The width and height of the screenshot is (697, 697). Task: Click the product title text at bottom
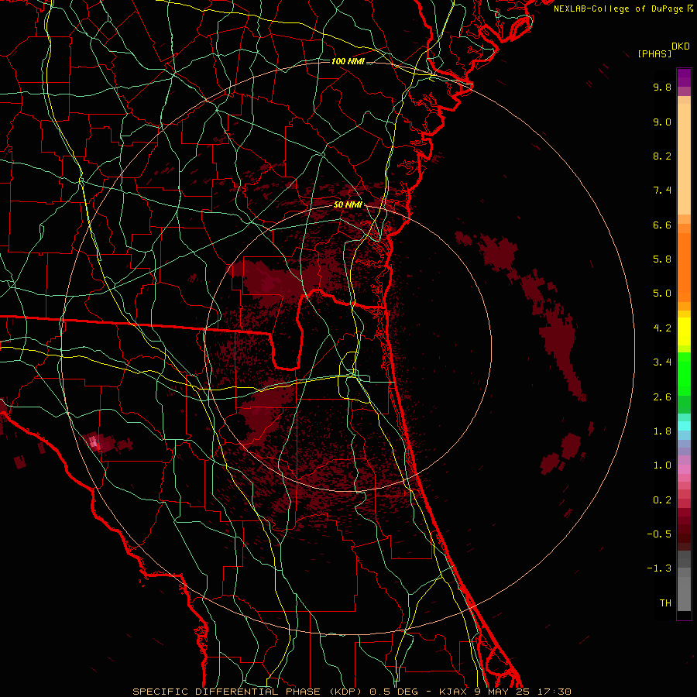[x=352, y=692]
